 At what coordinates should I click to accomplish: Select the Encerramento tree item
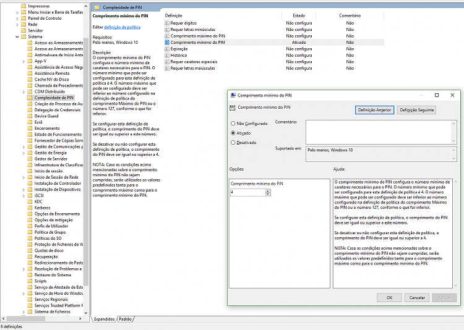47,129
